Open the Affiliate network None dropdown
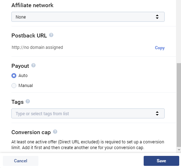The width and height of the screenshot is (181, 168). [x=88, y=17]
